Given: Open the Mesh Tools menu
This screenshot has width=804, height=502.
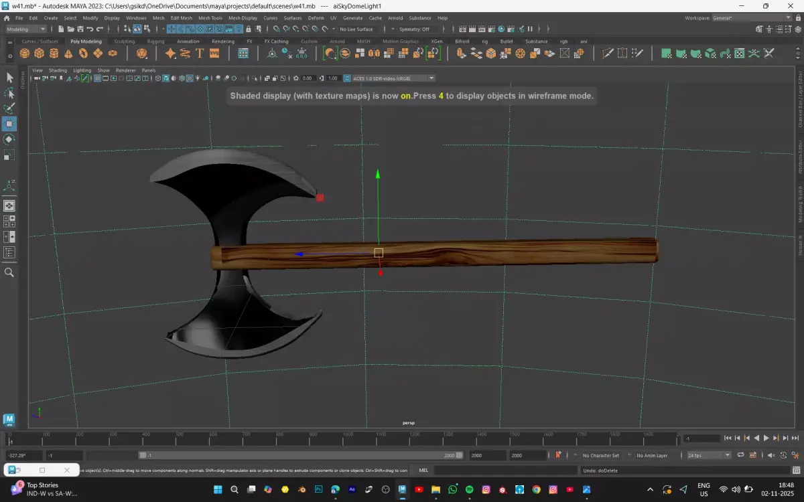Looking at the screenshot, I should (210, 18).
